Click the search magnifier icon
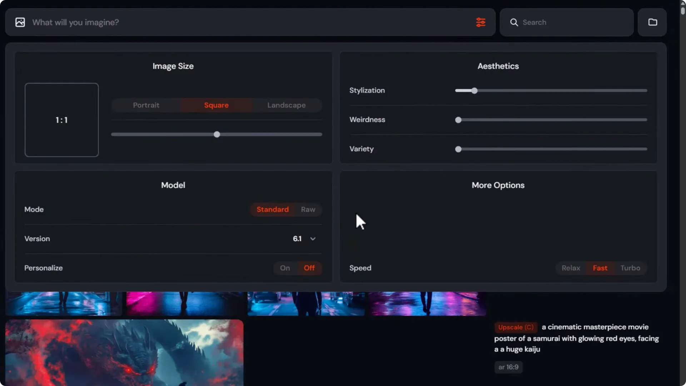This screenshot has height=386, width=686. pyautogui.click(x=514, y=22)
